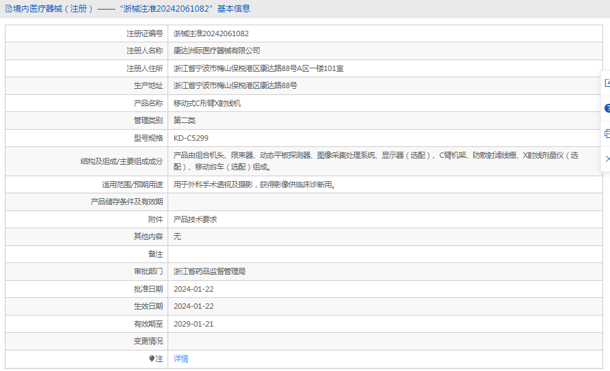The height and width of the screenshot is (371, 610).
Task: Click the 备注 label
Action: tap(156, 254)
